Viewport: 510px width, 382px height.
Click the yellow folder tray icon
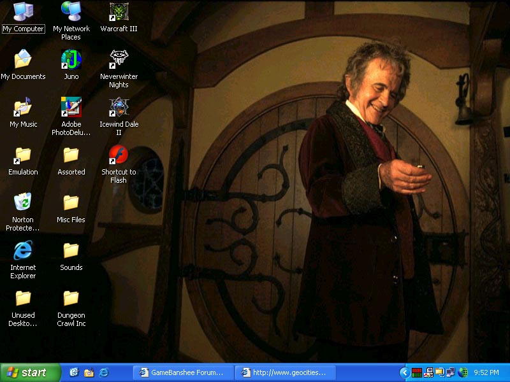(440, 372)
